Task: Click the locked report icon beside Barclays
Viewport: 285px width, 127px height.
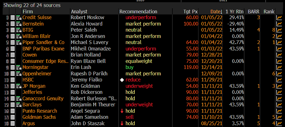Action: 19,105
